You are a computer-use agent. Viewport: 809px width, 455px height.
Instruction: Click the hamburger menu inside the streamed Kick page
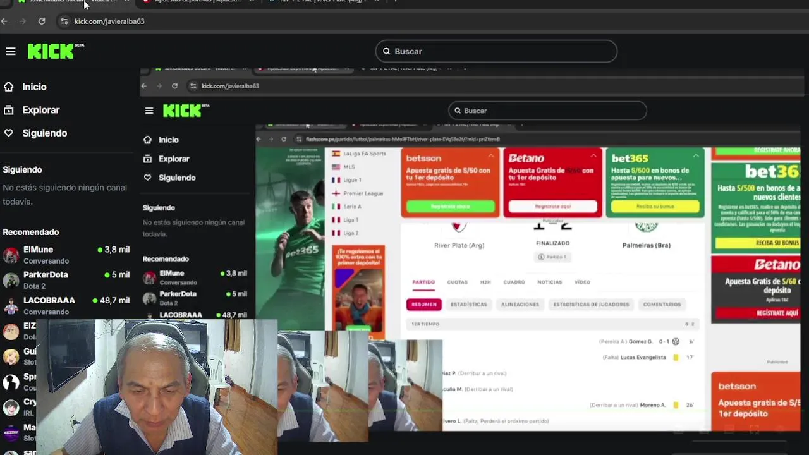click(149, 111)
